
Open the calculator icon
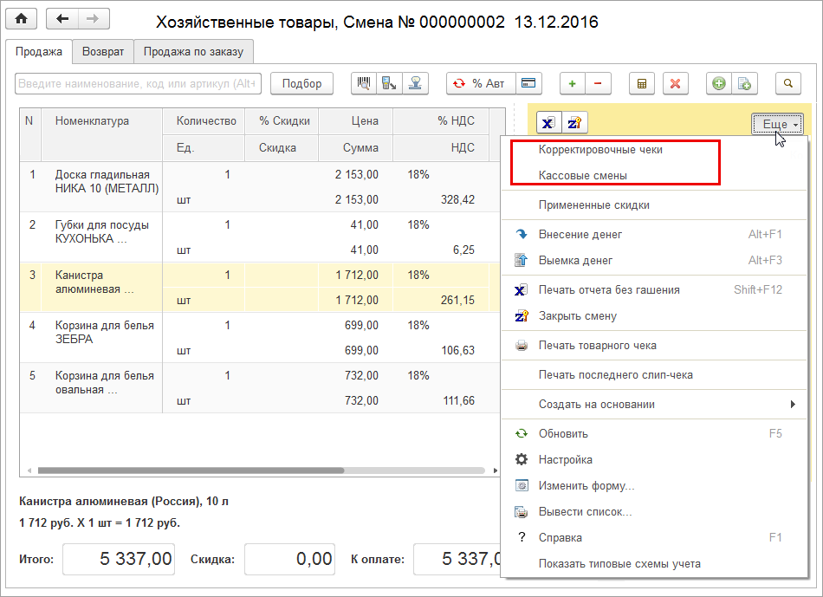click(641, 83)
